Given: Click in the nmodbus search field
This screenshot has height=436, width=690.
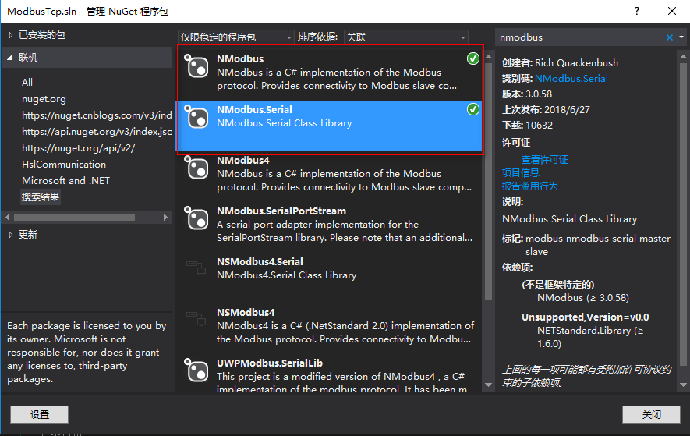Looking at the screenshot, I should [580, 37].
